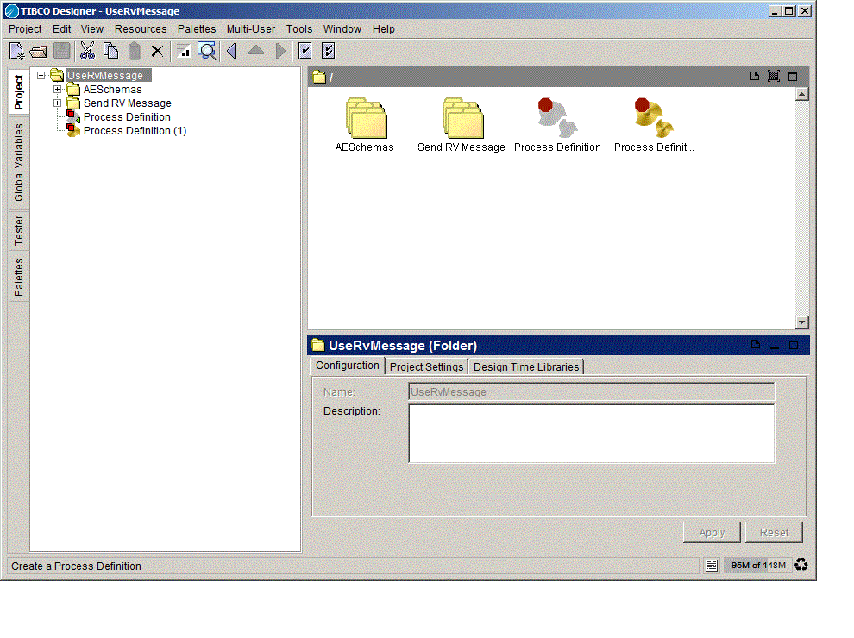Image resolution: width=854 pixels, height=638 pixels.
Task: Click the Apply button
Action: pyautogui.click(x=712, y=533)
